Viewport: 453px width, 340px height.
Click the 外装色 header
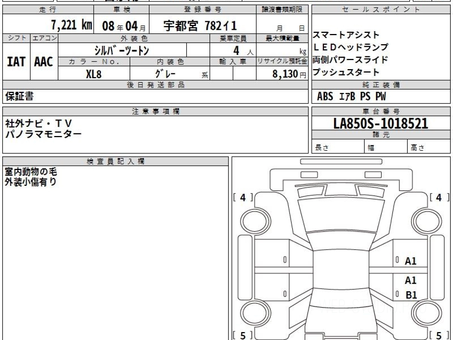coord(134,38)
